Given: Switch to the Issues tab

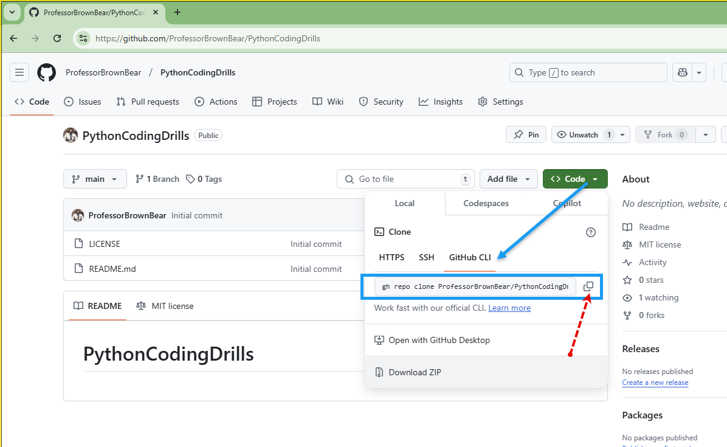Looking at the screenshot, I should pos(83,102).
